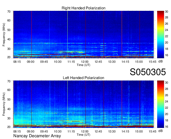The image size is (171, 139).
Task: Click the "16" value on Right Handed color bar
Action: (166, 55)
